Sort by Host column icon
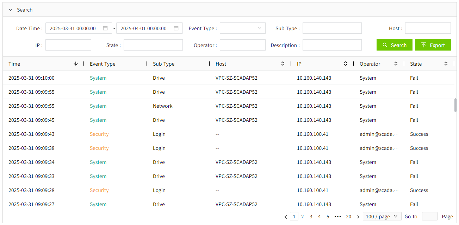Viewport: 459px width, 225px height. click(x=283, y=64)
